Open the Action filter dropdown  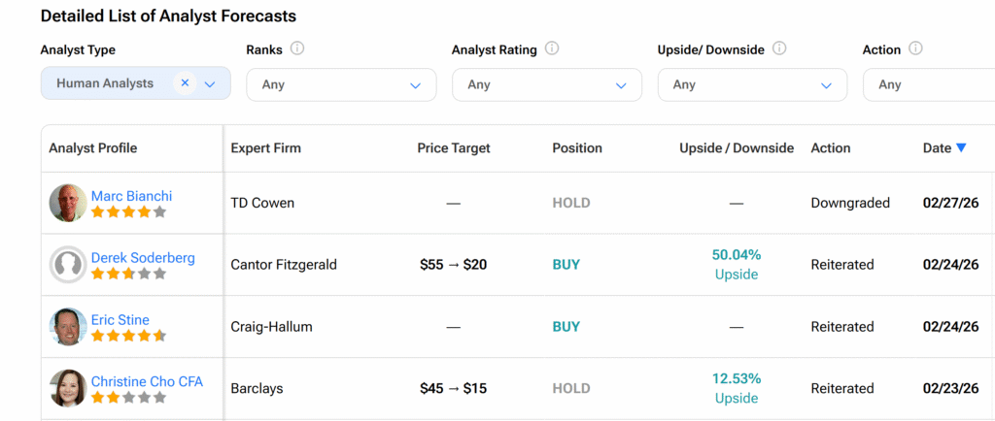933,85
